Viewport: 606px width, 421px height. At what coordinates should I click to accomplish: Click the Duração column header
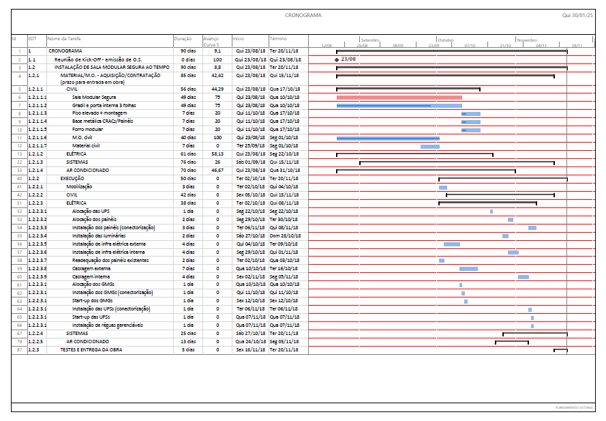(x=182, y=39)
